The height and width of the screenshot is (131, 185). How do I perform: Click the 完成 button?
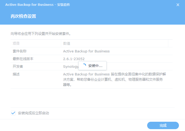tap(163, 125)
